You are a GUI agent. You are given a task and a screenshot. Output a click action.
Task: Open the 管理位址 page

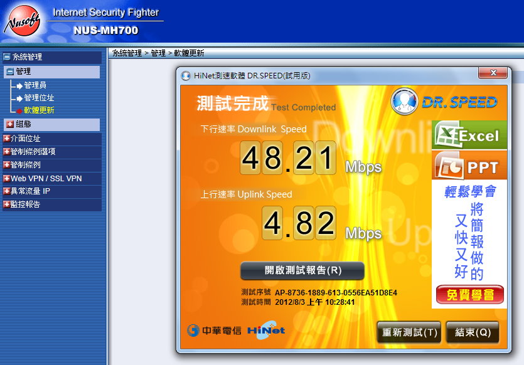pos(39,98)
